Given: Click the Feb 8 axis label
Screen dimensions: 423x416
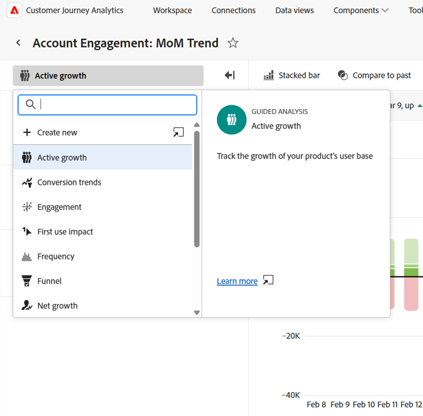Looking at the screenshot, I should [316, 405].
